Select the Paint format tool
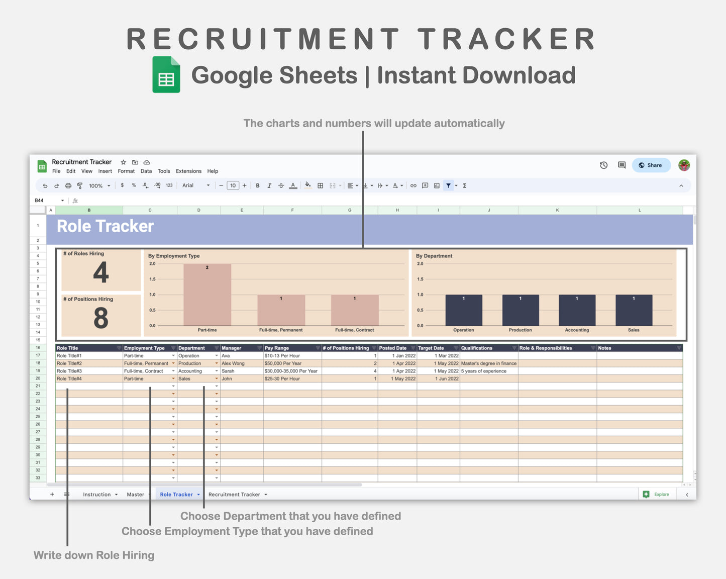 (x=79, y=185)
